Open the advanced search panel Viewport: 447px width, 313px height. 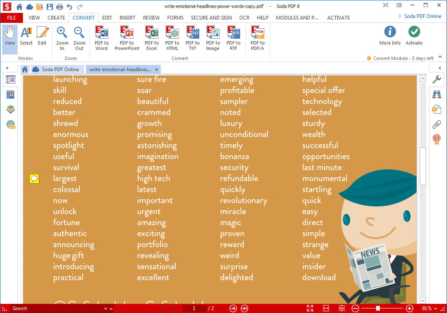(437, 94)
